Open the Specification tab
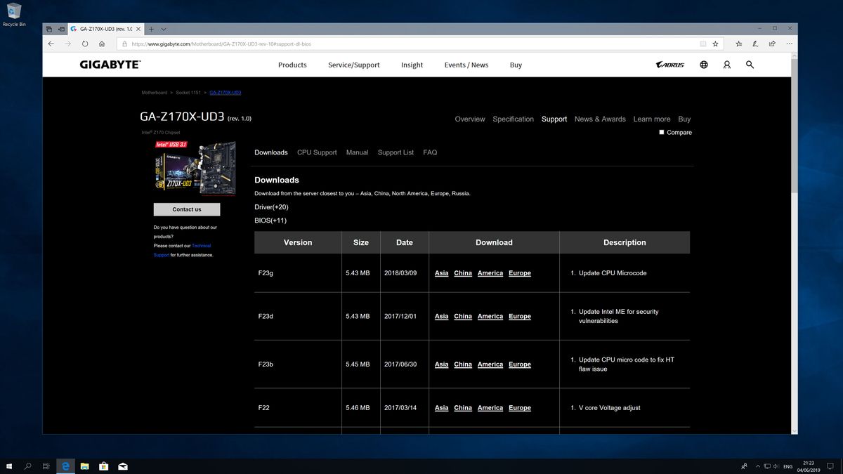Viewport: 843px width, 474px height. click(x=513, y=119)
